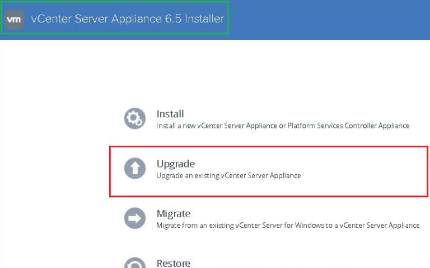Screen dimensions: 430x268
Task: Click the VMware vm logo
Action: click(14, 18)
